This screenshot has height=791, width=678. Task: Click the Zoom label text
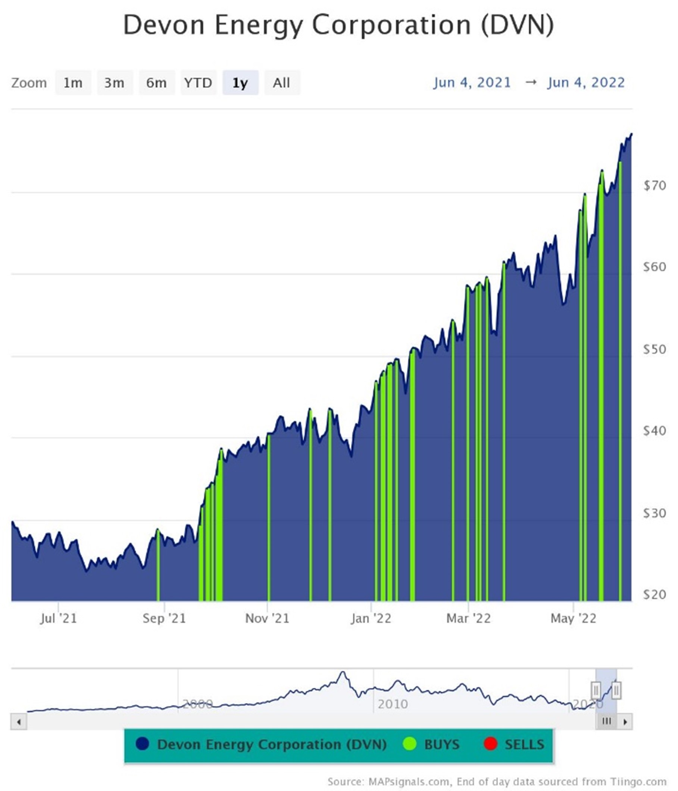(x=29, y=83)
